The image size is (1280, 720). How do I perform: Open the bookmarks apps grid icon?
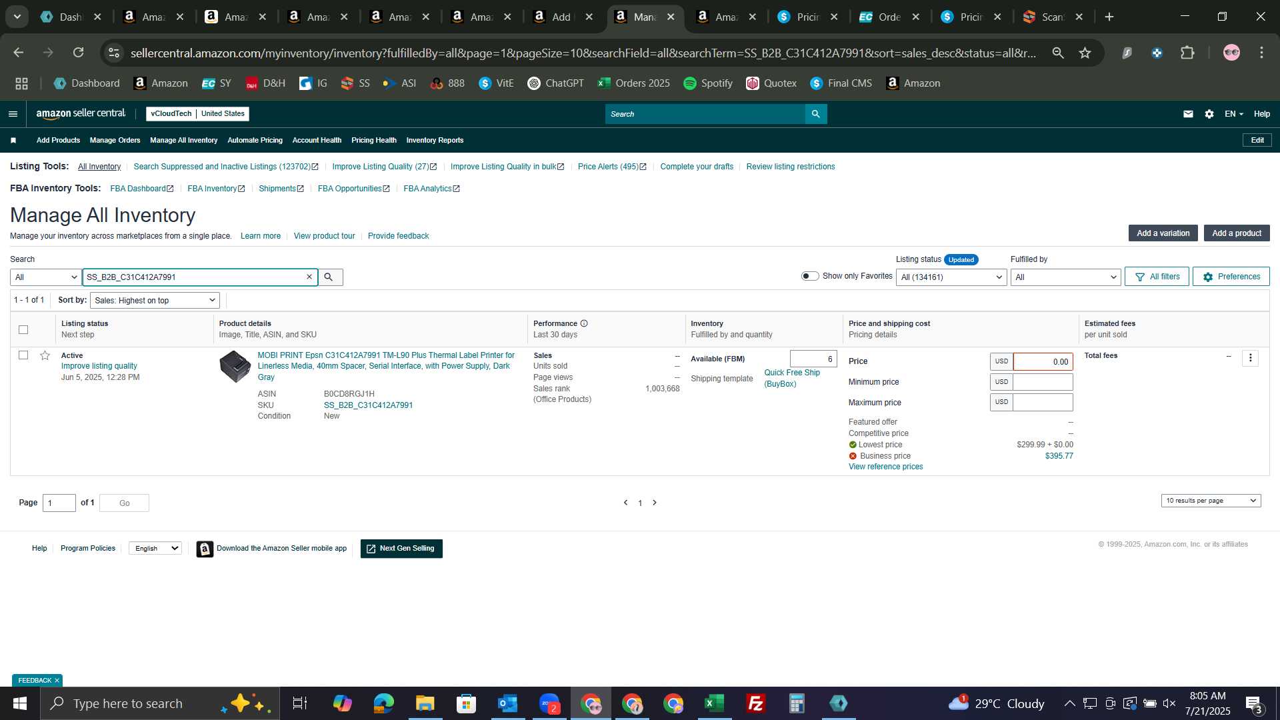click(x=21, y=83)
